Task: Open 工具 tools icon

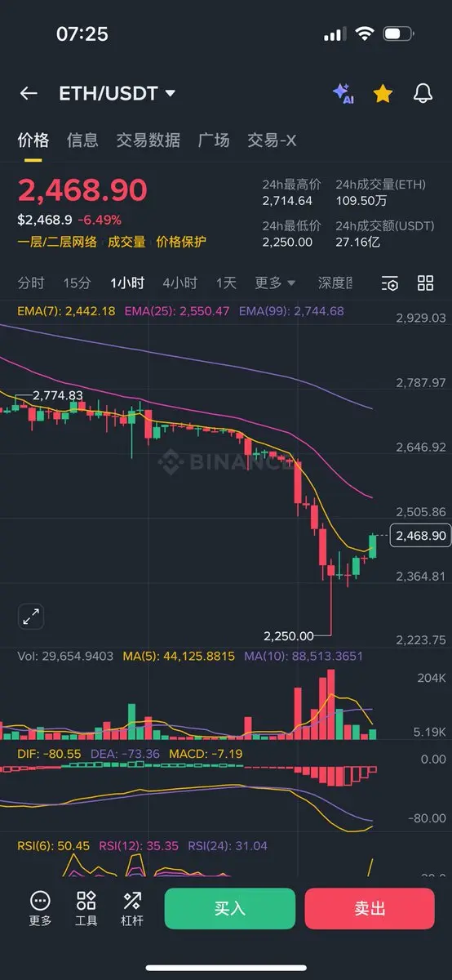Action: point(86,908)
